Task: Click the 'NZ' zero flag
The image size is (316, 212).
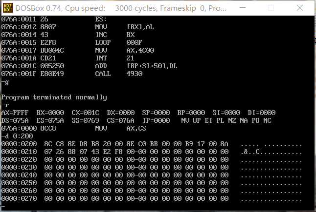Action: pyautogui.click(x=232, y=120)
